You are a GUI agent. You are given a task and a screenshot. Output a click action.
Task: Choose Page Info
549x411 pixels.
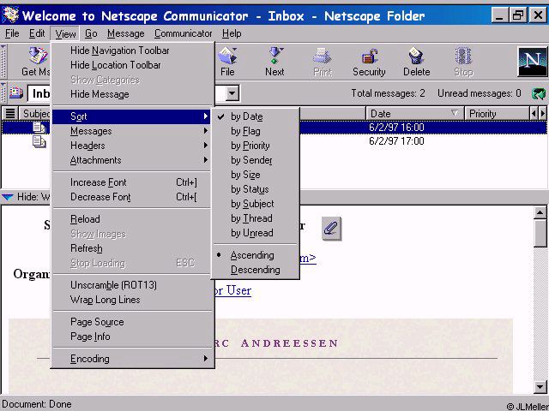131,337
